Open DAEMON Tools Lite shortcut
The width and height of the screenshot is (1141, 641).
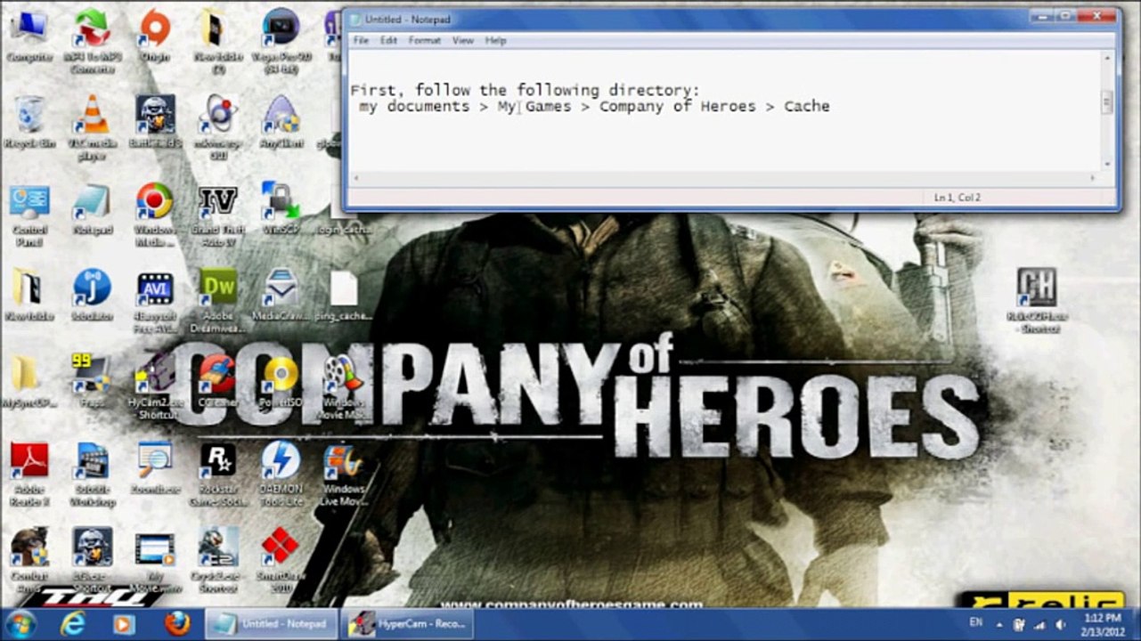click(x=280, y=475)
